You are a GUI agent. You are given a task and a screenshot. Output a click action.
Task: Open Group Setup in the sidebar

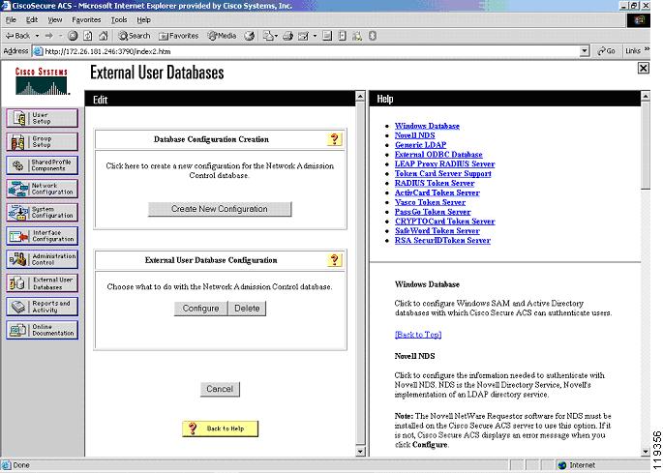[x=43, y=141]
